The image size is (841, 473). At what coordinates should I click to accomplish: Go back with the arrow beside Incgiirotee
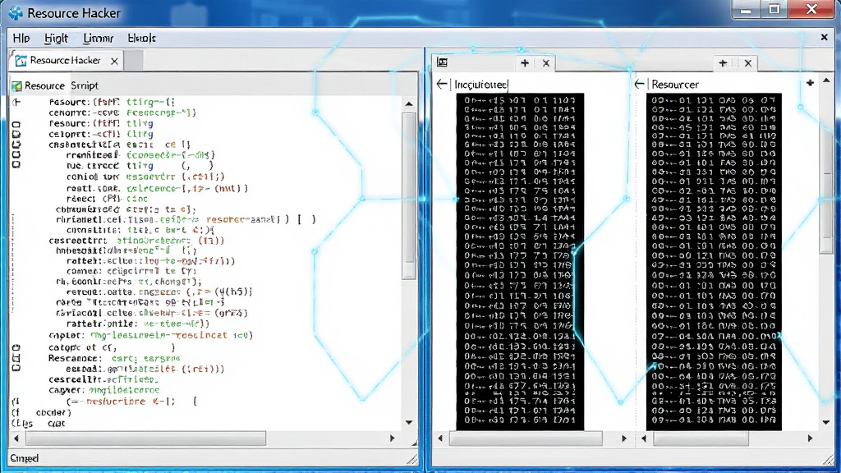point(441,85)
